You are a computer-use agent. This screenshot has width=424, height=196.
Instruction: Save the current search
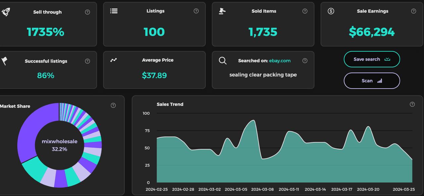pos(372,59)
